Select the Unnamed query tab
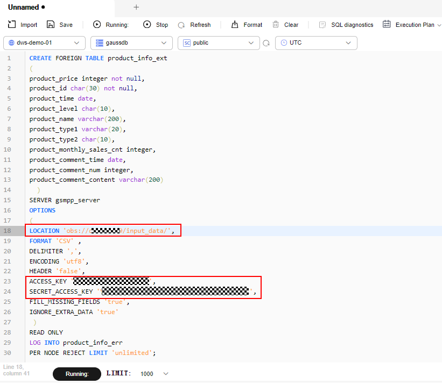The width and height of the screenshot is (442, 384). point(24,8)
